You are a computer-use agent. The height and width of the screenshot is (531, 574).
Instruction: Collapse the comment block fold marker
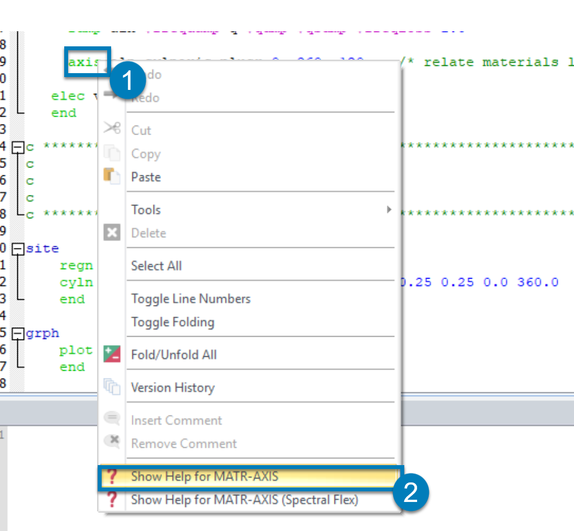pyautogui.click(x=18, y=147)
